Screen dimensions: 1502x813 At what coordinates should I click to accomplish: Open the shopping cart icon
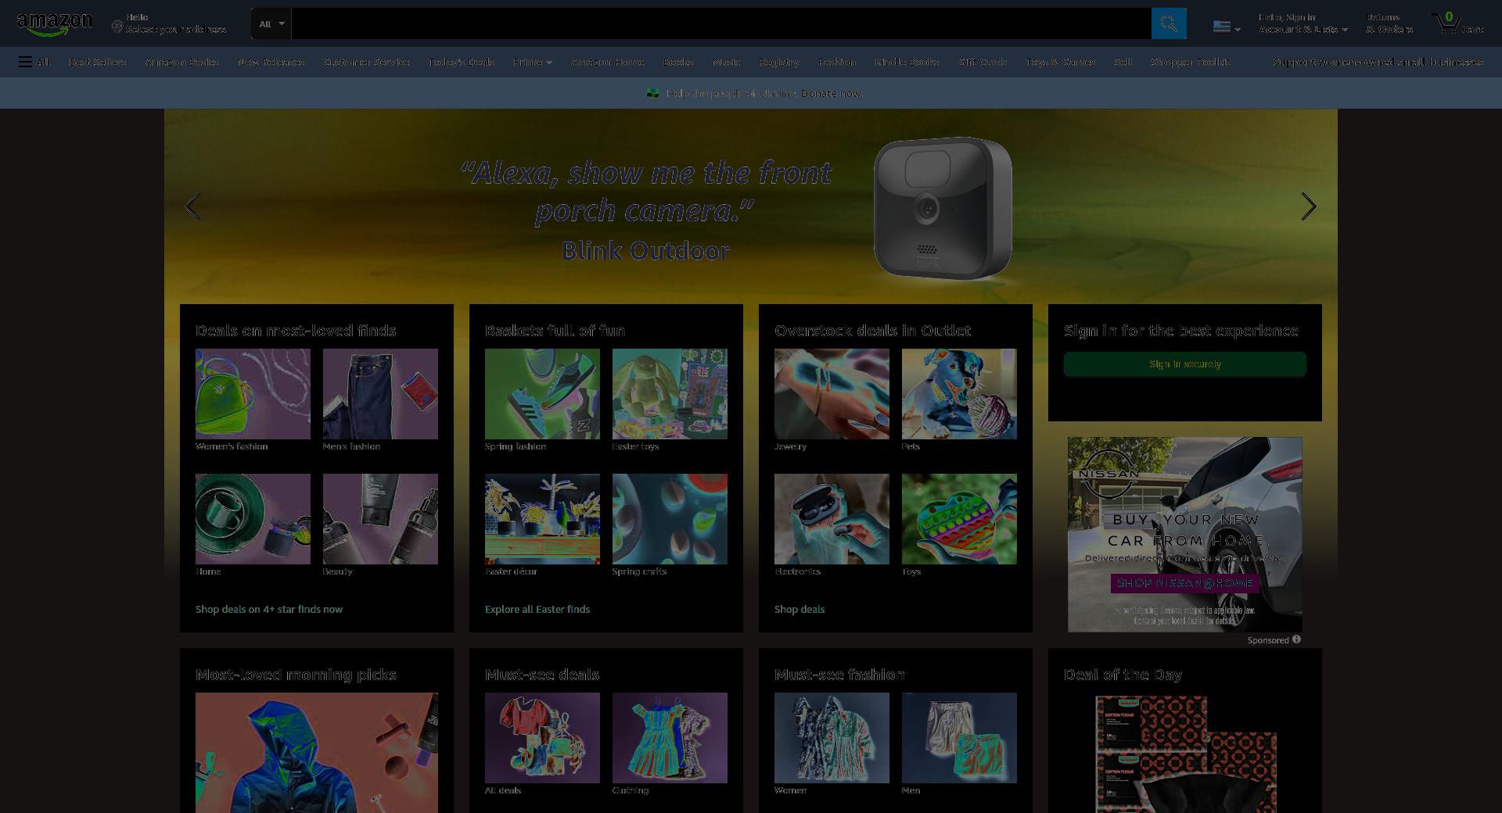click(1457, 23)
